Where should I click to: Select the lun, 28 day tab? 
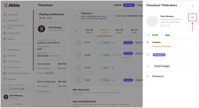click(x=89, y=31)
